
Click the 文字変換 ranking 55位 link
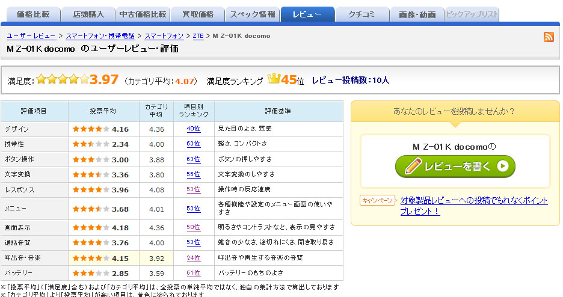pyautogui.click(x=193, y=174)
